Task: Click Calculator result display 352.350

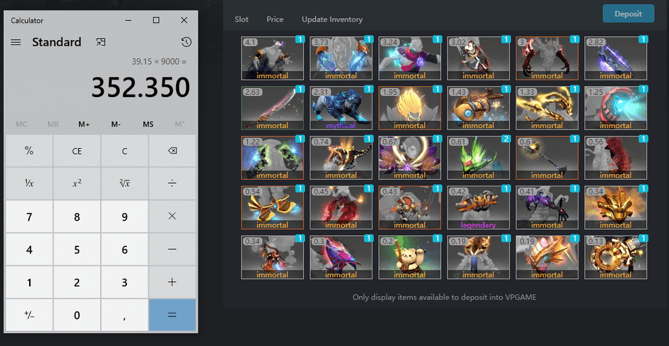Action: 141,87
